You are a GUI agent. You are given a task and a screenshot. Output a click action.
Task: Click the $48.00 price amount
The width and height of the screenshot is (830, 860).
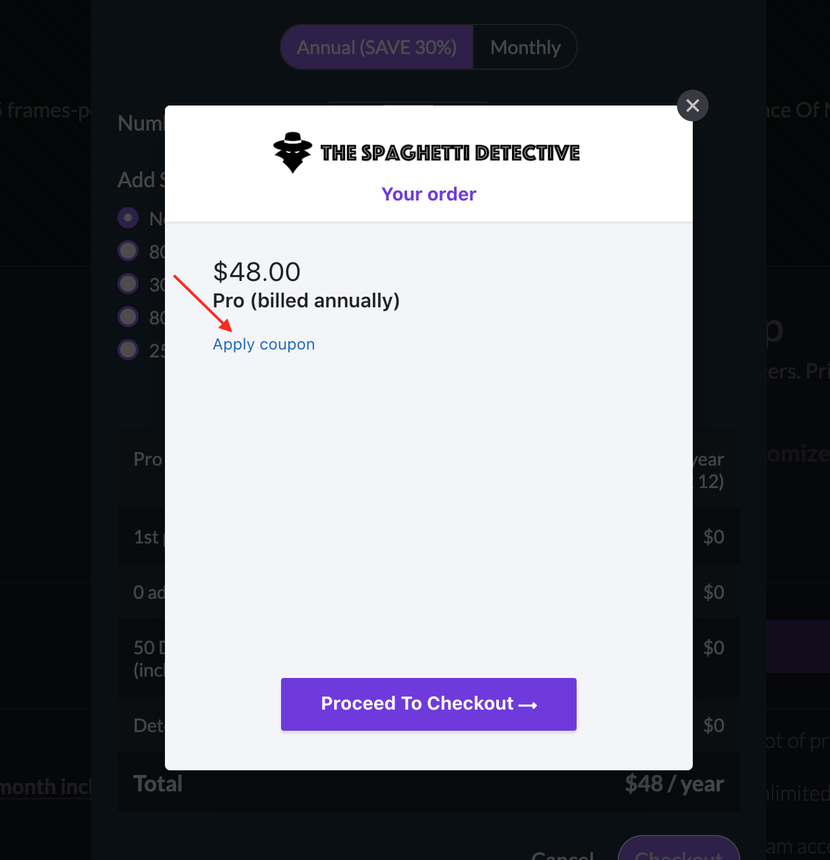pos(257,272)
